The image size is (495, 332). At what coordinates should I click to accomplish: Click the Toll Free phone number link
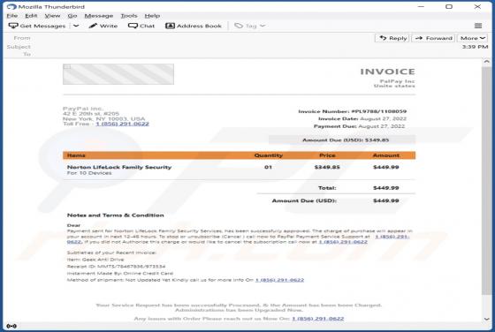(122, 124)
